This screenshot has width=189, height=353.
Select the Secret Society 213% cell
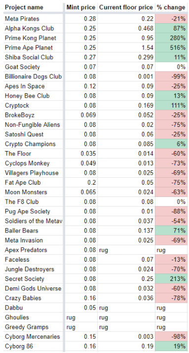click(171, 279)
